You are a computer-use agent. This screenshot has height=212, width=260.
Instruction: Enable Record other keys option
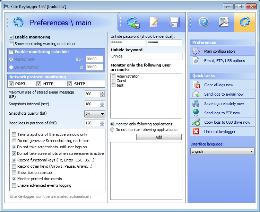[x=14, y=166]
